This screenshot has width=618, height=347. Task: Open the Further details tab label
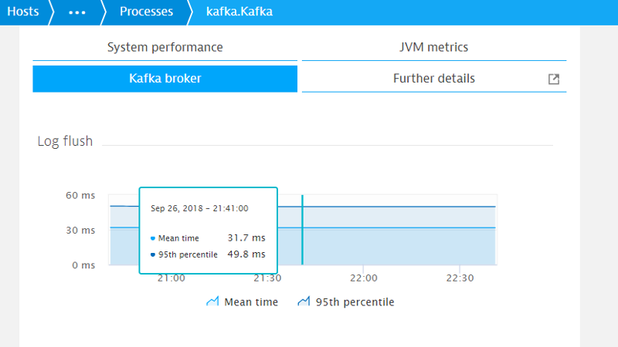tap(433, 79)
